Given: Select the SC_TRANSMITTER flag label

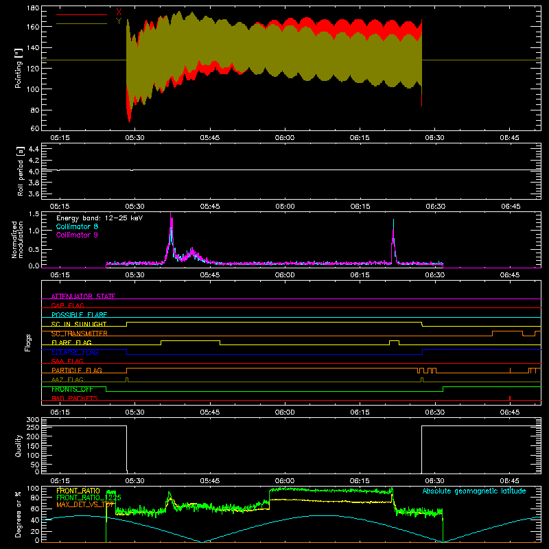Looking at the screenshot, I should (80, 334).
